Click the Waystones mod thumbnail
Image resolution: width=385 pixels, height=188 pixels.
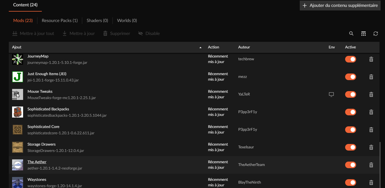(18, 182)
